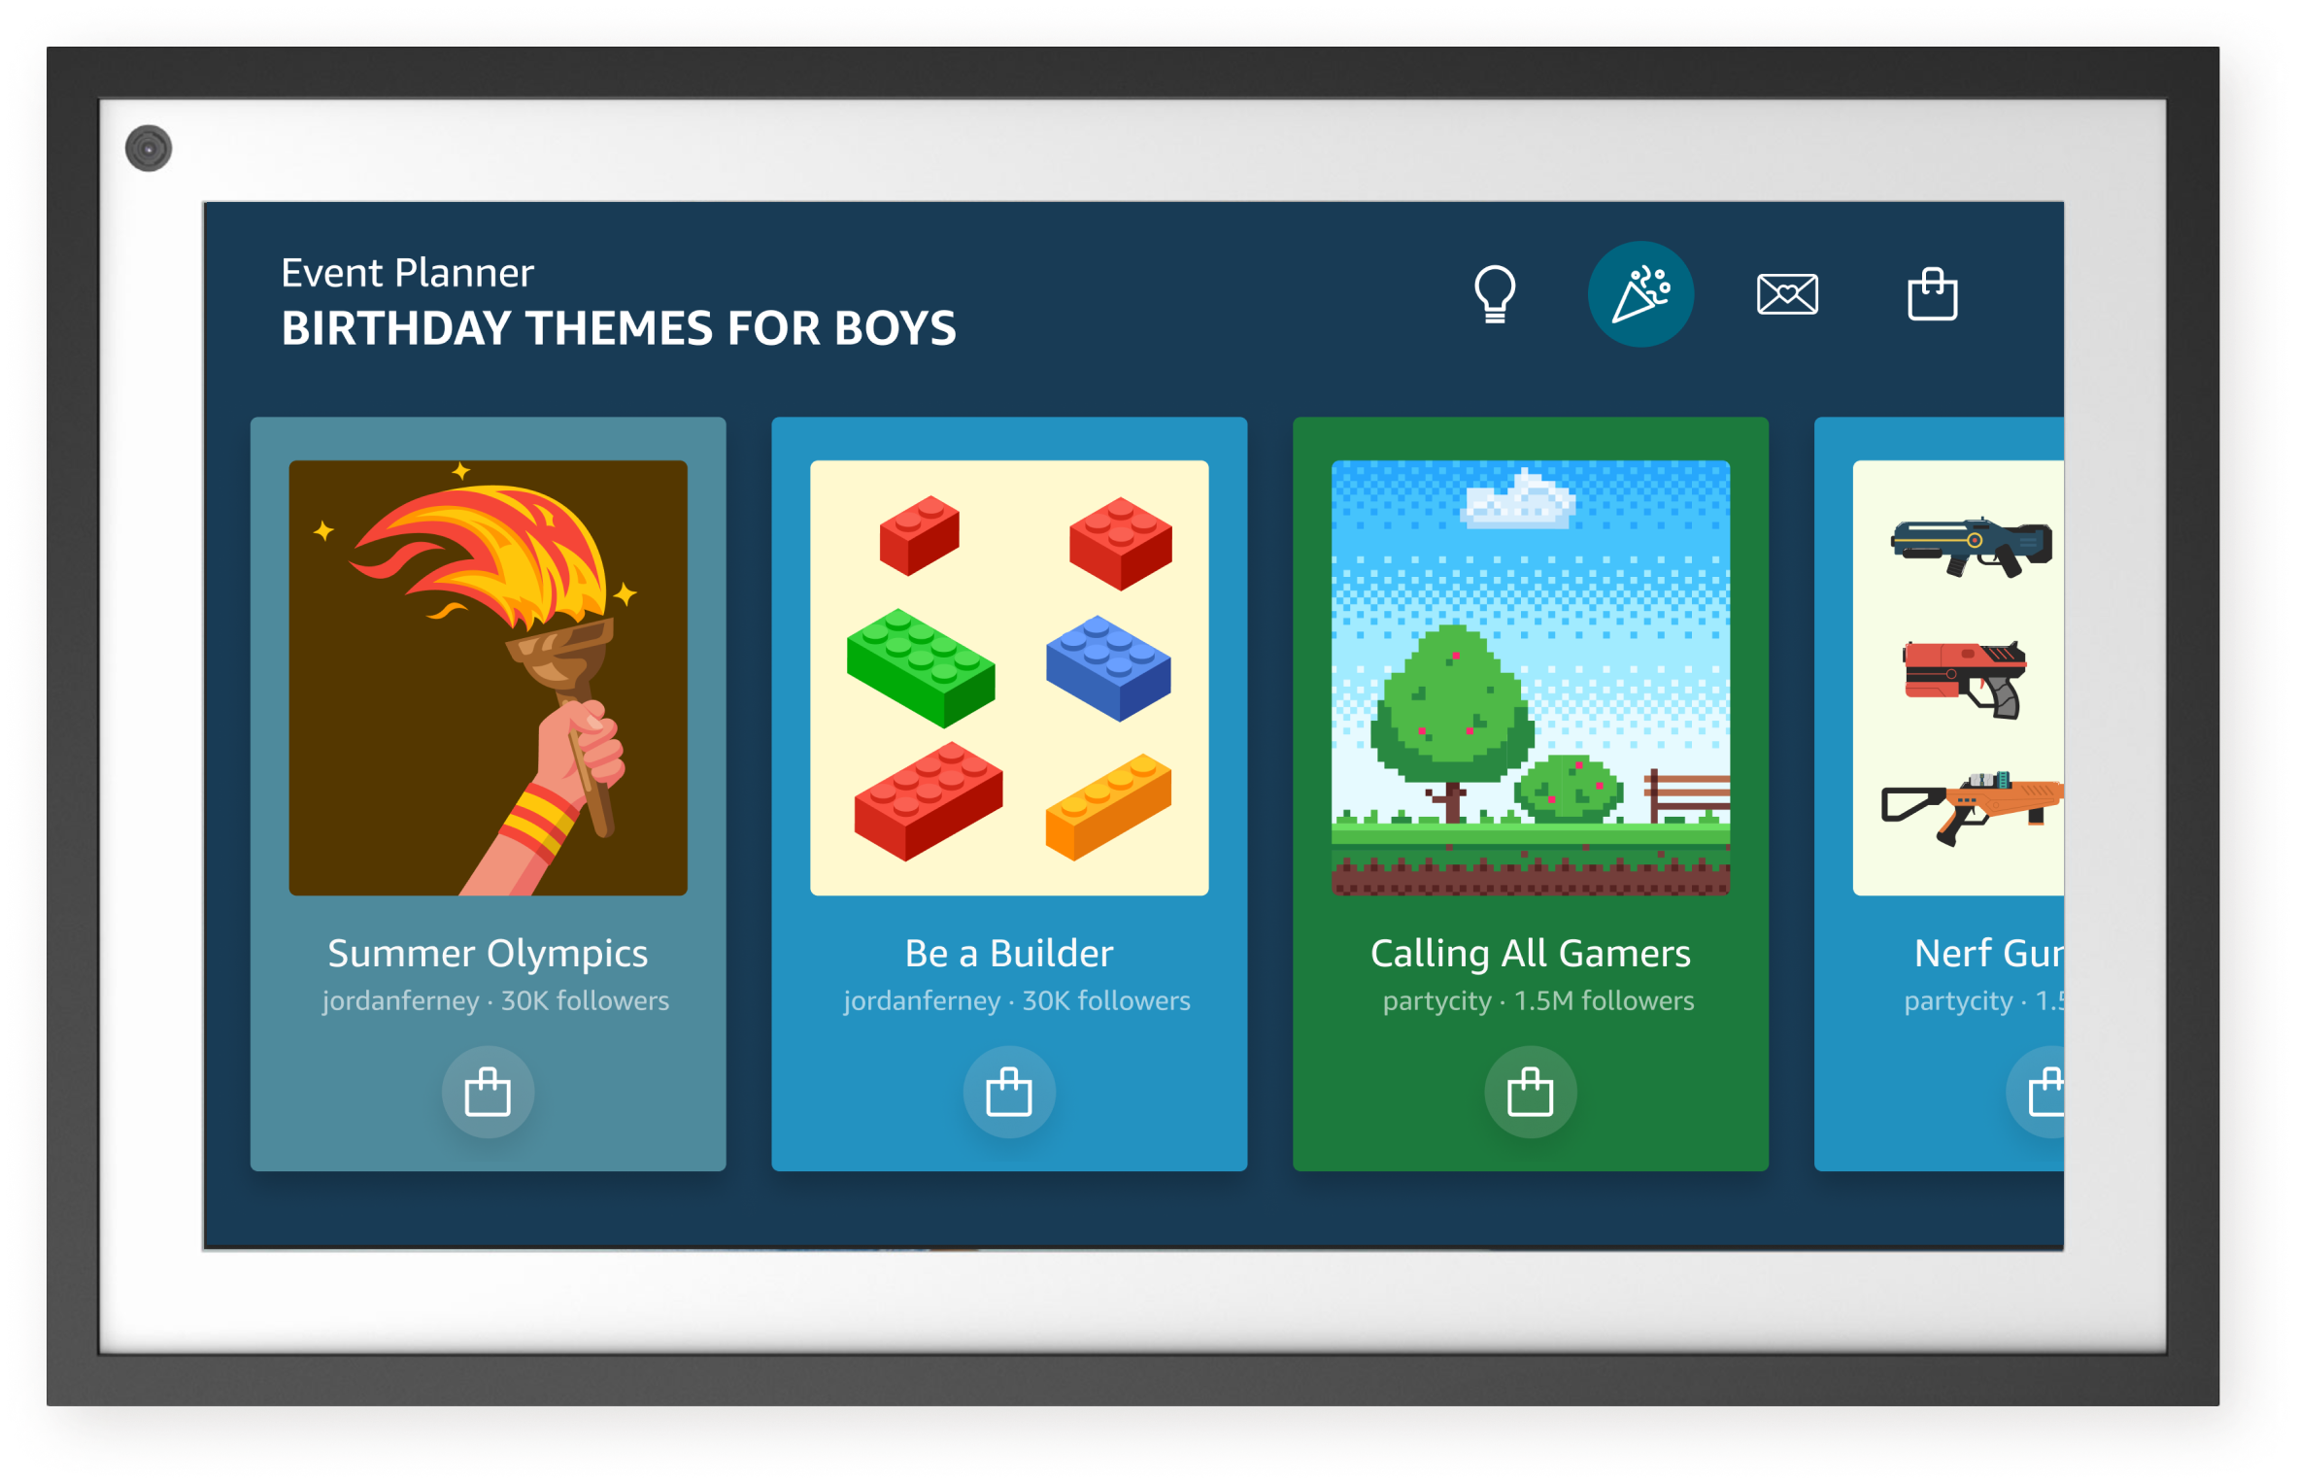This screenshot has width=2298, height=1484.
Task: Open the lightbulb ideas icon
Action: pos(1495,293)
